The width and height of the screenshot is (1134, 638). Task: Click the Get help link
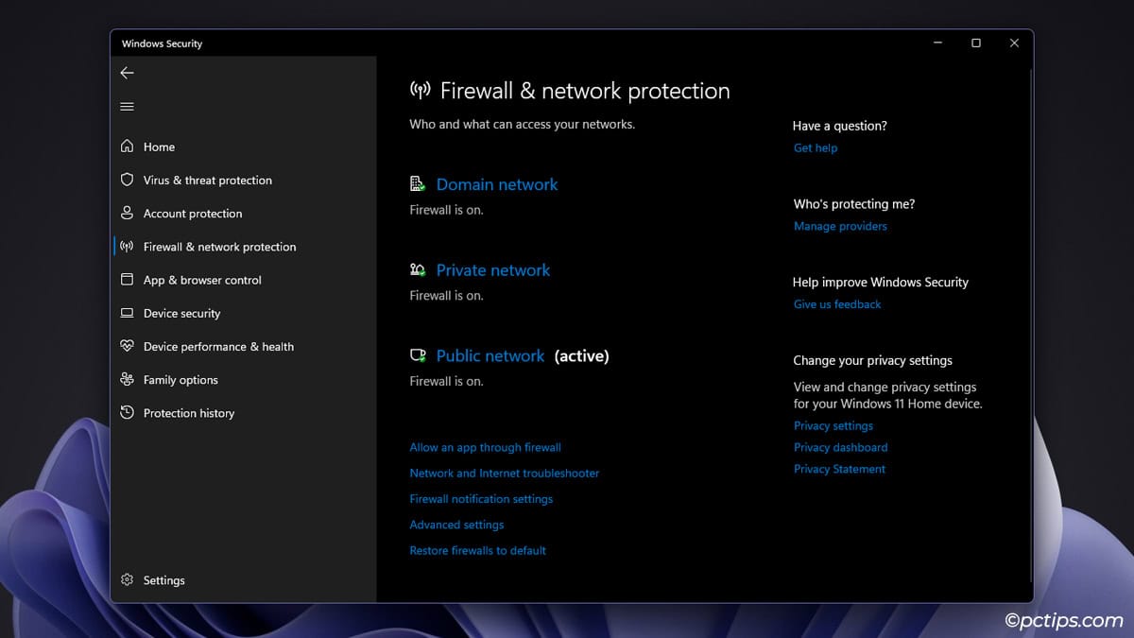(x=816, y=147)
